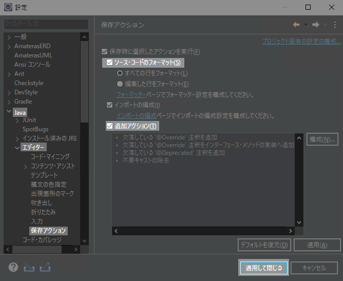The image size is (343, 281).
Task: Click the forward navigation arrow icon
Action: click(316, 25)
